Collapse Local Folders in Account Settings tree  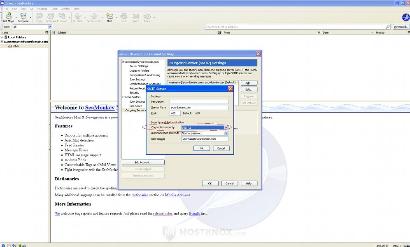(123, 97)
